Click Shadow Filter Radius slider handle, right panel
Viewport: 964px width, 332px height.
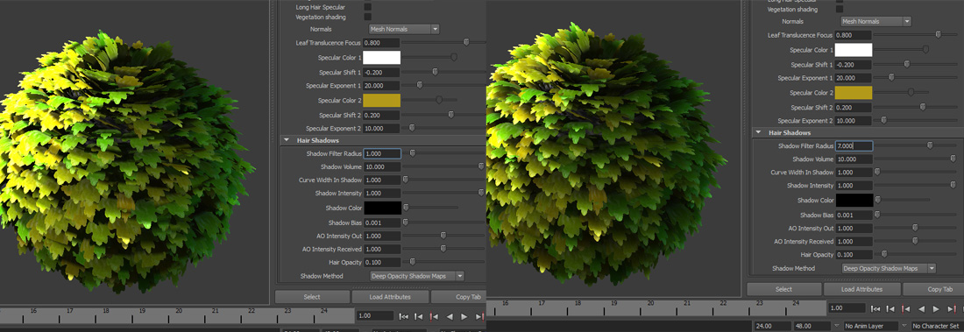[x=930, y=145]
